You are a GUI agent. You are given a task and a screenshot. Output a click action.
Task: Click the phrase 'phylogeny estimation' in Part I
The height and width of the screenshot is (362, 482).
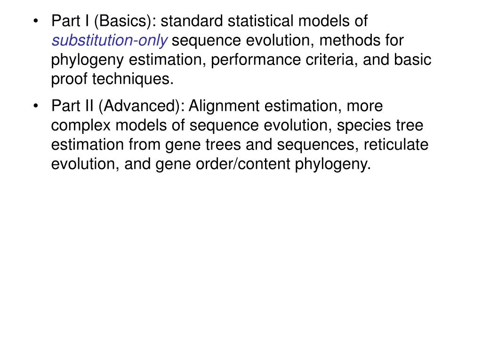(x=129, y=60)
